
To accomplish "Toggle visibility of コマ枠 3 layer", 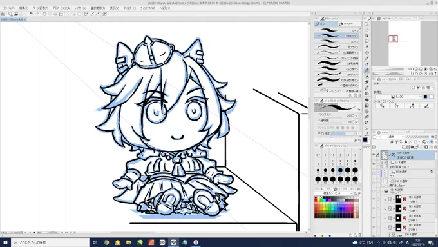I will (x=374, y=218).
